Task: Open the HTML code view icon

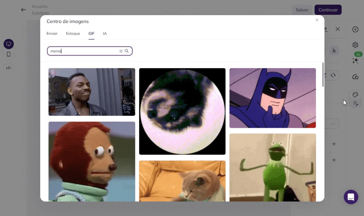Action: tap(9, 68)
